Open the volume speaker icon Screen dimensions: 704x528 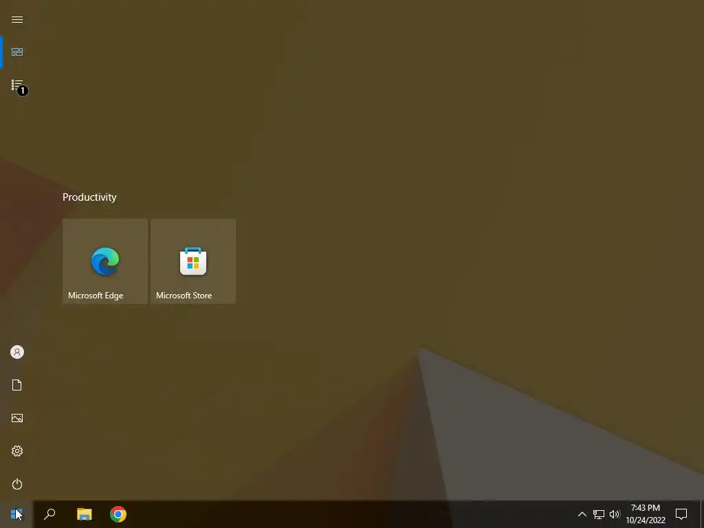615,514
